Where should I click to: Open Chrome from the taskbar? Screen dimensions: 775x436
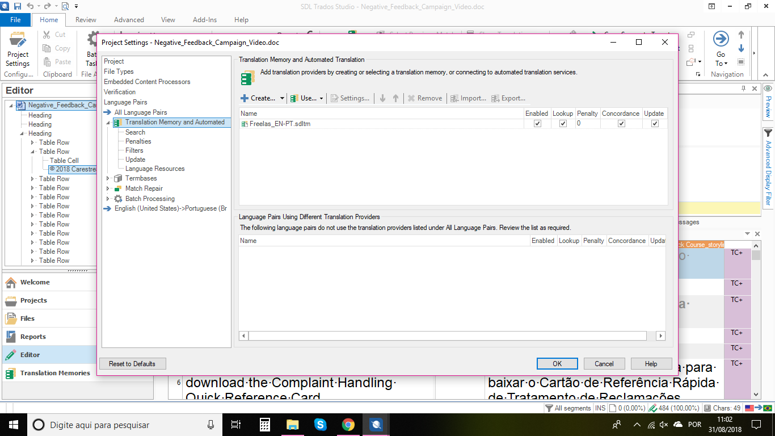click(x=348, y=424)
